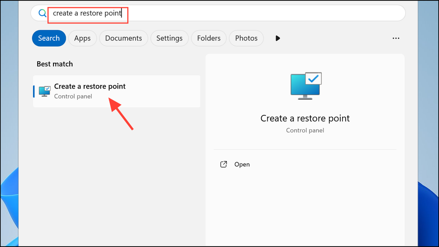Select the Photos filter
The image size is (439, 247).
tap(246, 38)
